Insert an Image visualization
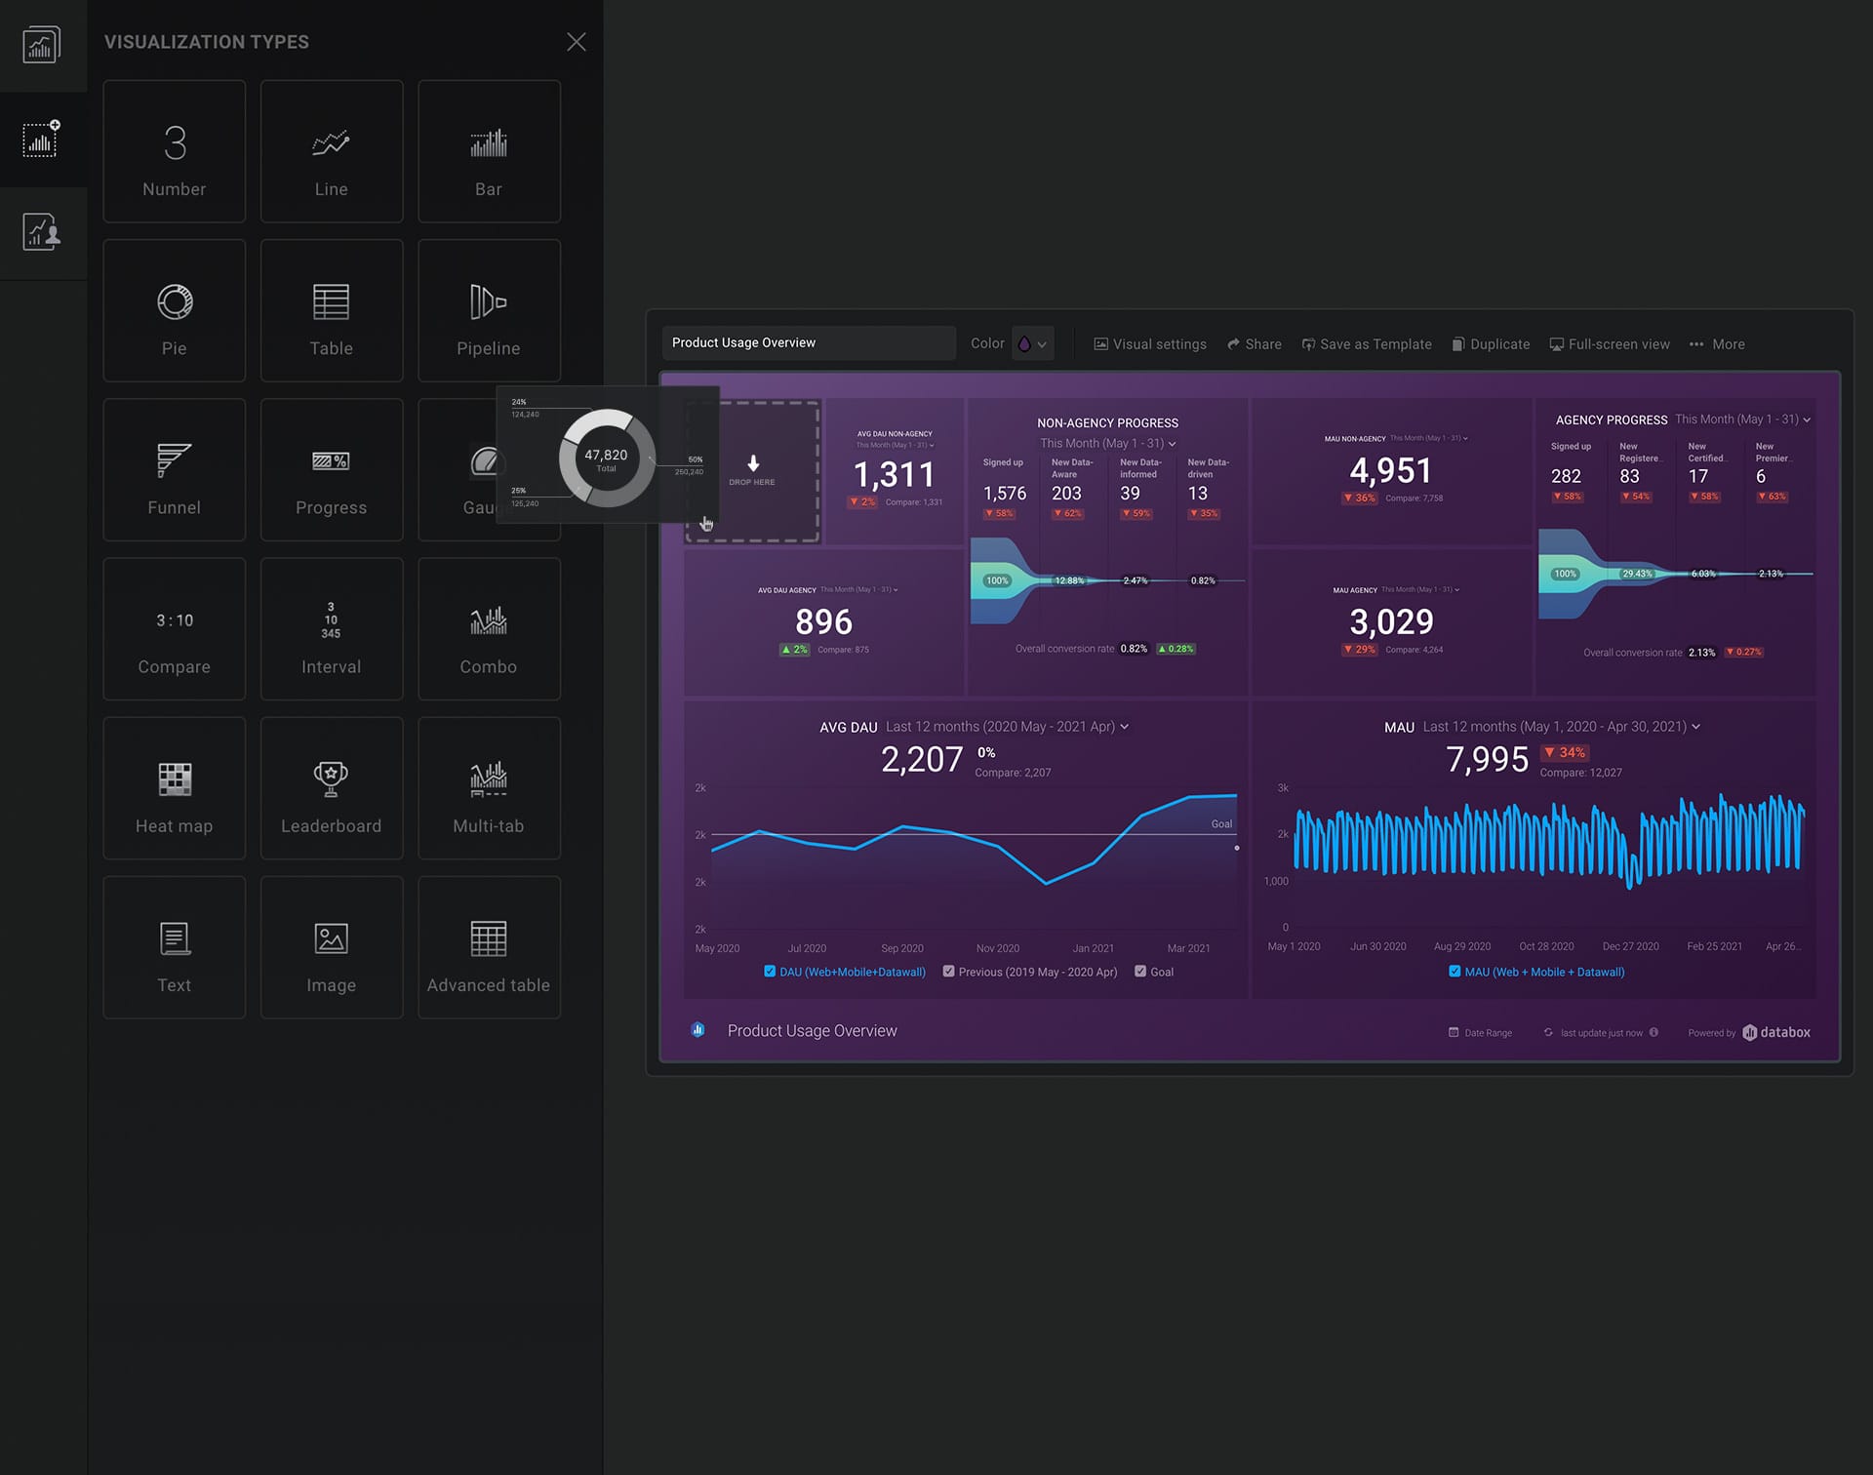 (x=332, y=947)
